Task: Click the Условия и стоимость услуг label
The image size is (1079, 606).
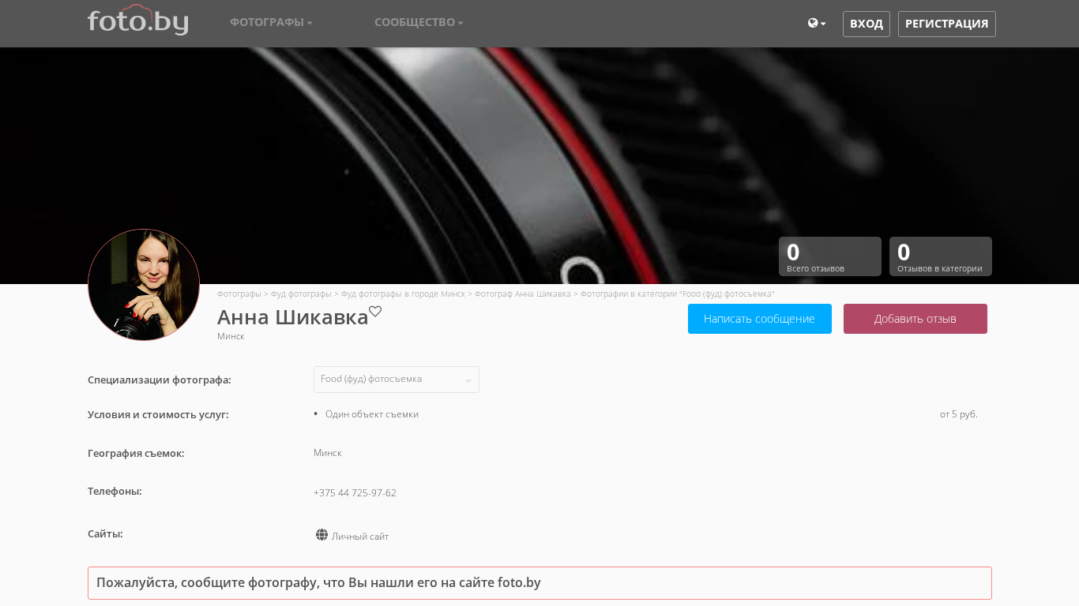Action: (x=158, y=414)
